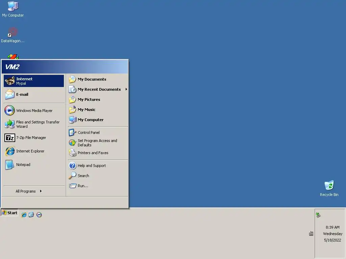
Task: Click the Help and Support question mark icon
Action: click(72, 166)
